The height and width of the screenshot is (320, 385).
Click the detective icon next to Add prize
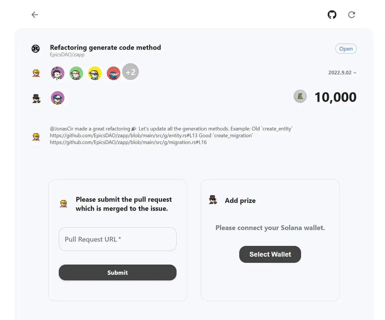click(x=213, y=200)
